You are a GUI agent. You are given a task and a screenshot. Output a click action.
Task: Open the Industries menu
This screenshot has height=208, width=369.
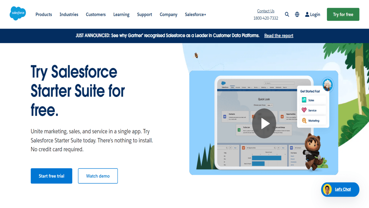click(69, 14)
